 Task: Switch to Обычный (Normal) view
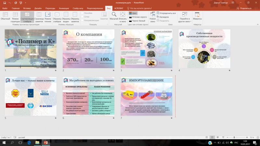coord(5,16)
